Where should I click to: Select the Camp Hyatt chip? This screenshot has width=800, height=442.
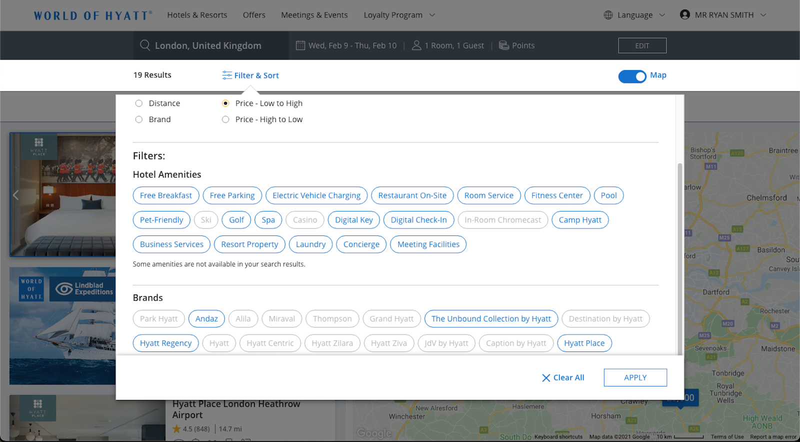point(580,220)
